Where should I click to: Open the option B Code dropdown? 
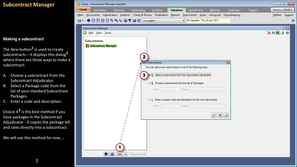(x=178, y=90)
